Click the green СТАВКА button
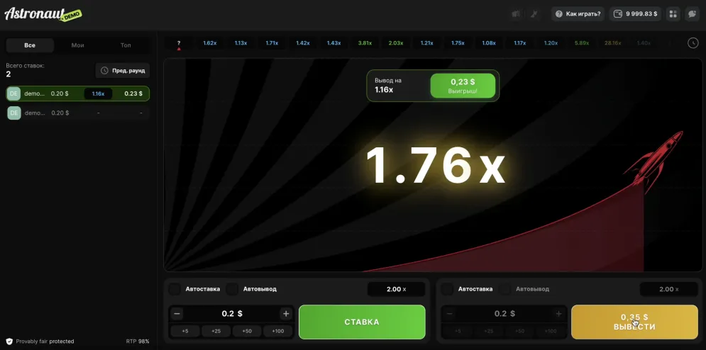This screenshot has width=706, height=350. tap(362, 322)
